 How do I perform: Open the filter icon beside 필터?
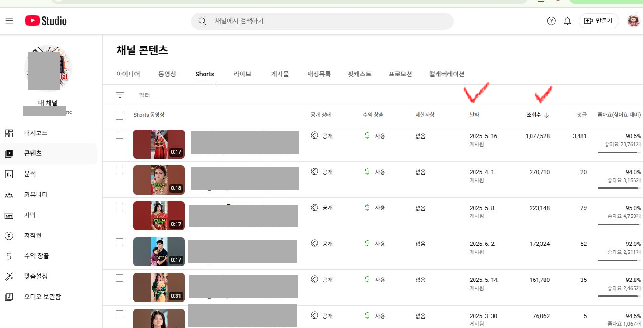[120, 95]
